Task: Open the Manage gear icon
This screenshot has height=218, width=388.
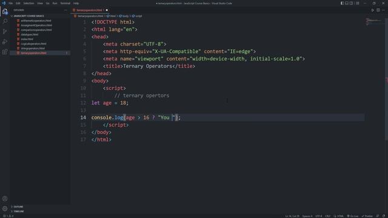Action: point(5,208)
